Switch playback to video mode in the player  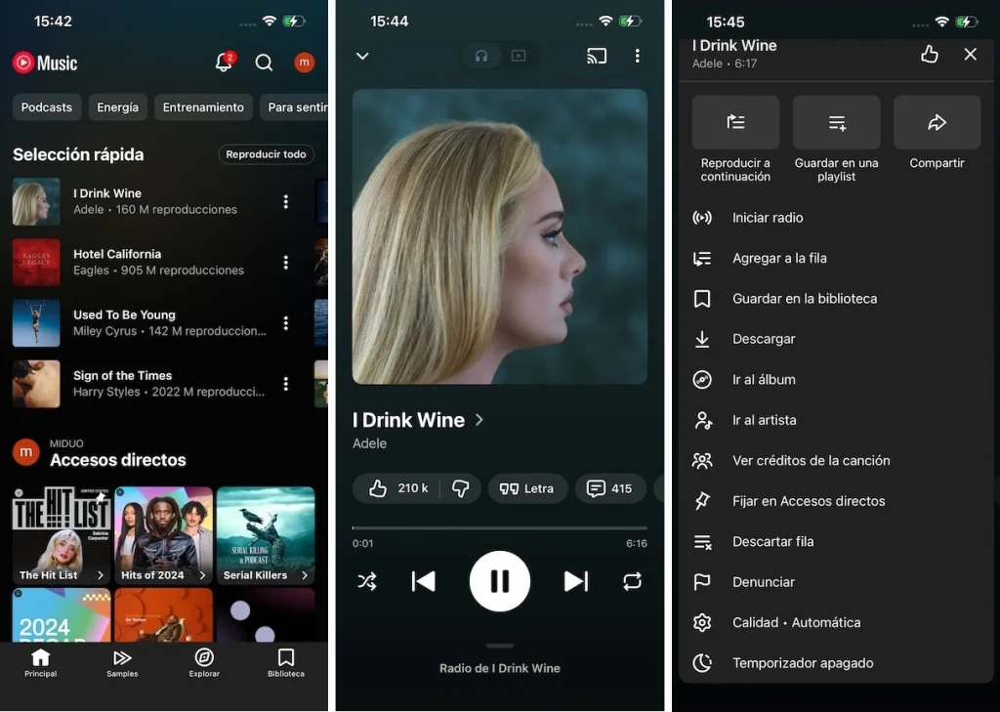(519, 57)
